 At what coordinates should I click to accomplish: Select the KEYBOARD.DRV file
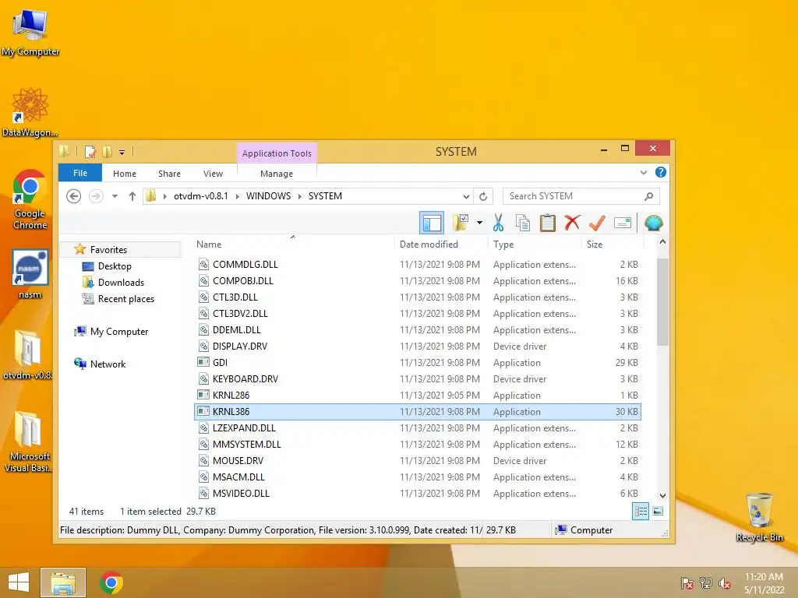[418, 379]
